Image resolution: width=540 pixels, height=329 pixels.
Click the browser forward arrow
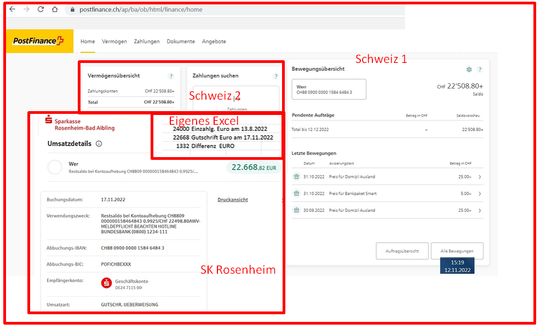click(x=26, y=9)
